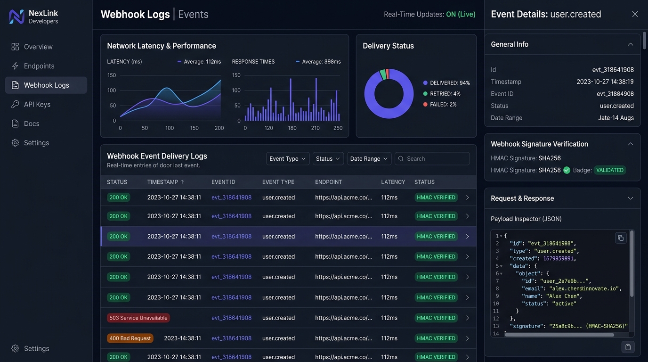Click the clipboard icon below the payload inspector
This screenshot has height=362, width=648.
[x=628, y=347]
